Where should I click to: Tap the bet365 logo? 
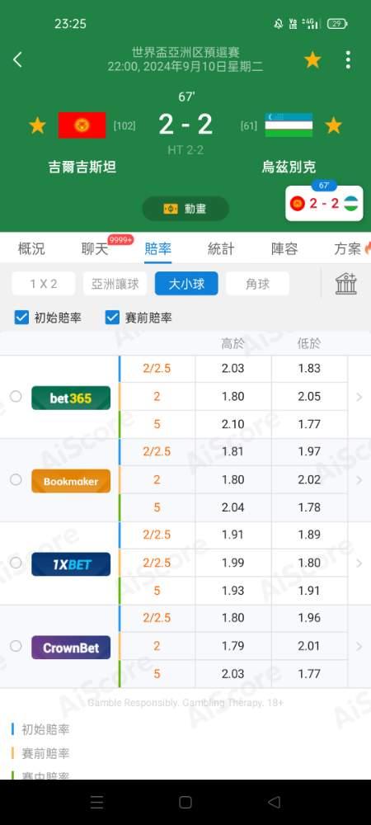(71, 398)
